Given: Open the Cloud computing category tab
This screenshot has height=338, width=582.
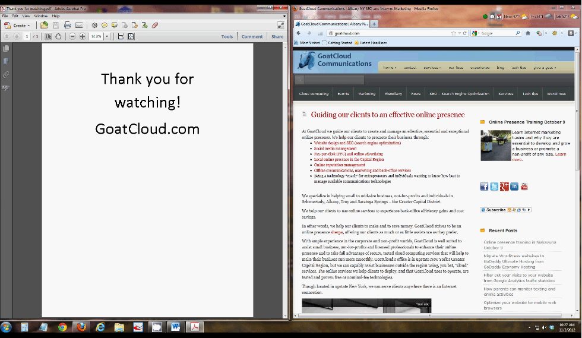Looking at the screenshot, I should [x=314, y=94].
